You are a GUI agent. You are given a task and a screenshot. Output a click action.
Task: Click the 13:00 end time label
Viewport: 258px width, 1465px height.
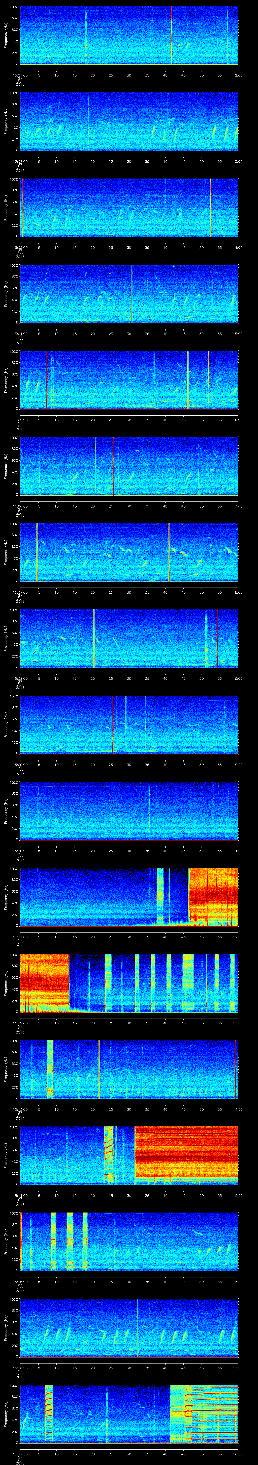[x=238, y=1024]
